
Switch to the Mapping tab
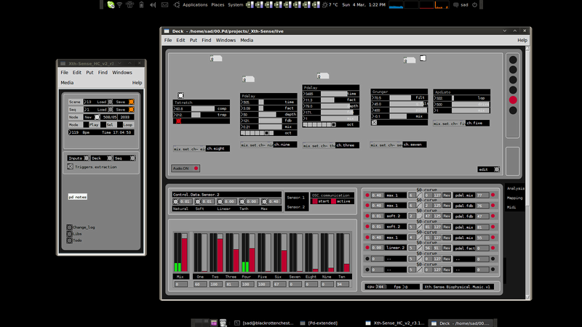click(x=514, y=198)
